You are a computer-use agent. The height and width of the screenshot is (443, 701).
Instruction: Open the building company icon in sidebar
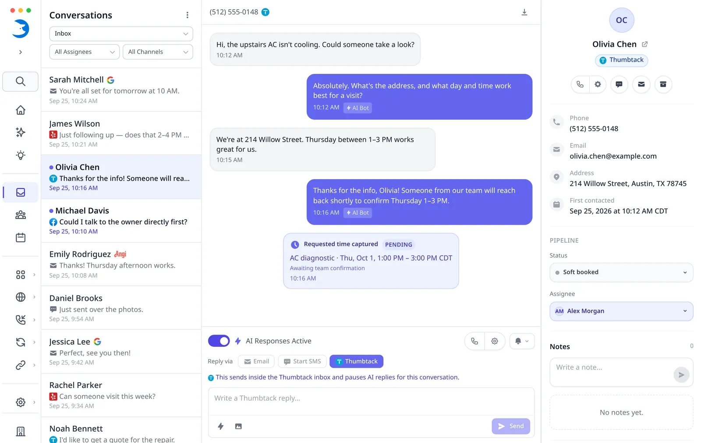[21, 432]
